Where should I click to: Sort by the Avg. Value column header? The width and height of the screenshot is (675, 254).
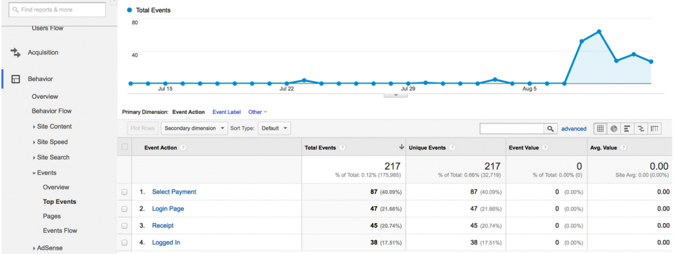(x=604, y=147)
